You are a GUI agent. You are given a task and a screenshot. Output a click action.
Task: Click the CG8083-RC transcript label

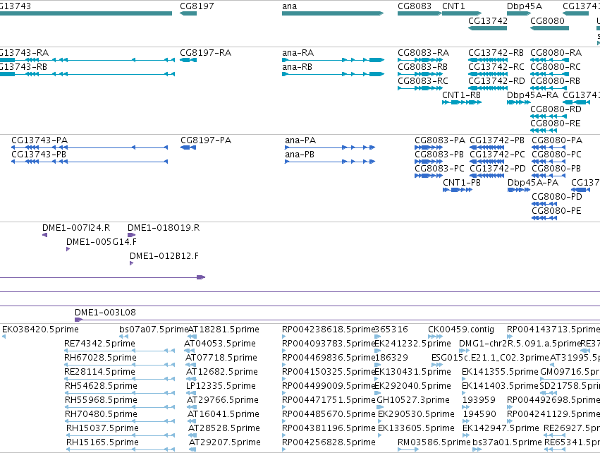[423, 81]
